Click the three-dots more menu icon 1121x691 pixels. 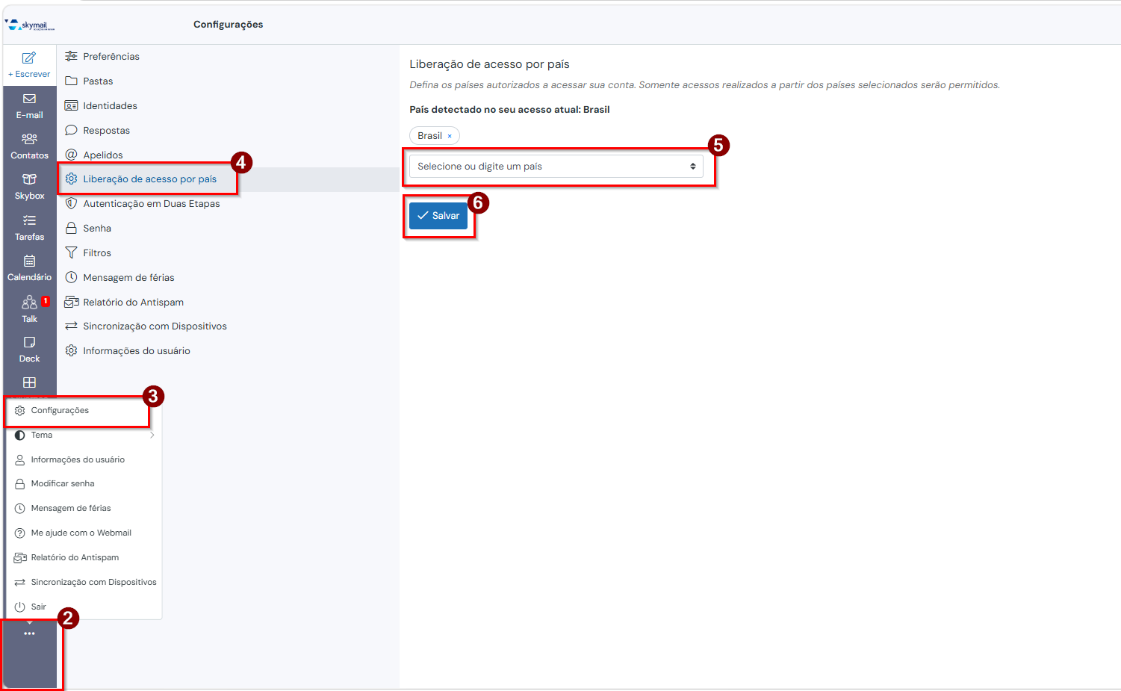point(29,633)
